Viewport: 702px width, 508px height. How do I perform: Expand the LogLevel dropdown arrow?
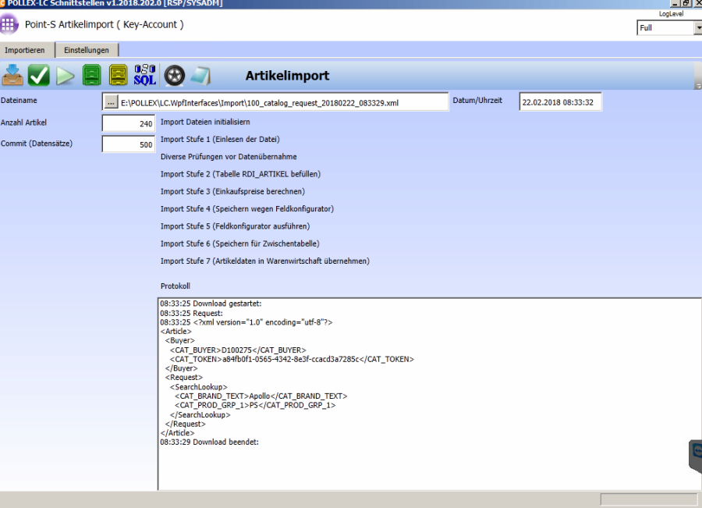coord(697,28)
